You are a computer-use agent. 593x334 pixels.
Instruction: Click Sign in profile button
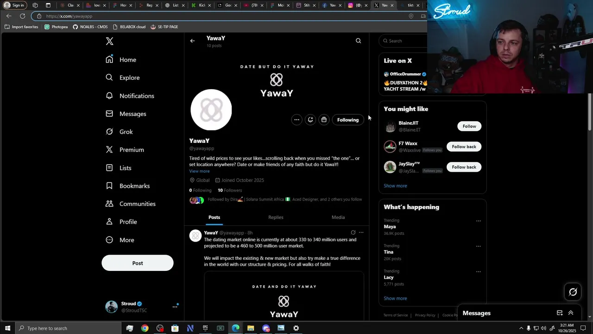click(14, 5)
